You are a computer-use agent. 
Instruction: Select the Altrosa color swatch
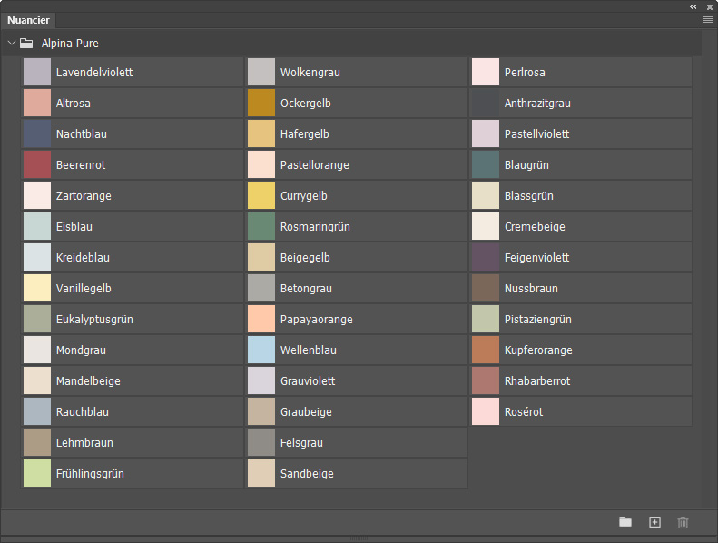pyautogui.click(x=37, y=103)
